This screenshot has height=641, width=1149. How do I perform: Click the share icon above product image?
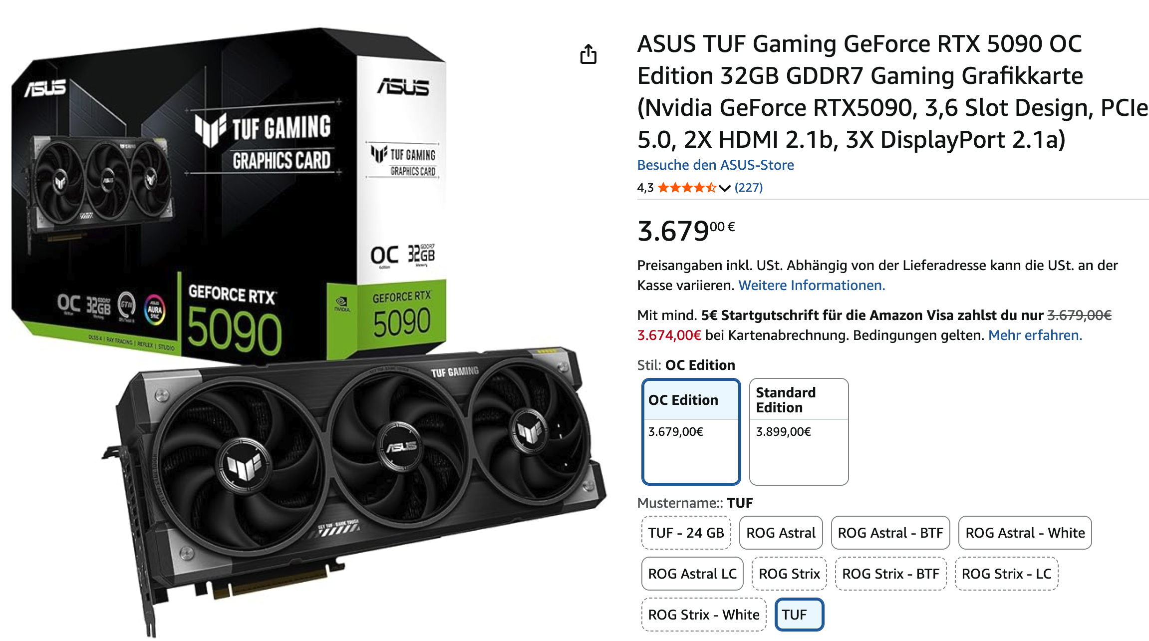click(x=588, y=54)
